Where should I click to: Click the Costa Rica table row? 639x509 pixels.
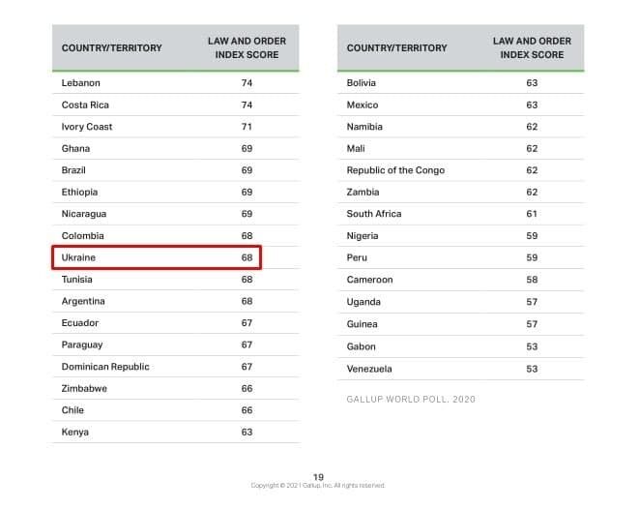[x=174, y=105]
